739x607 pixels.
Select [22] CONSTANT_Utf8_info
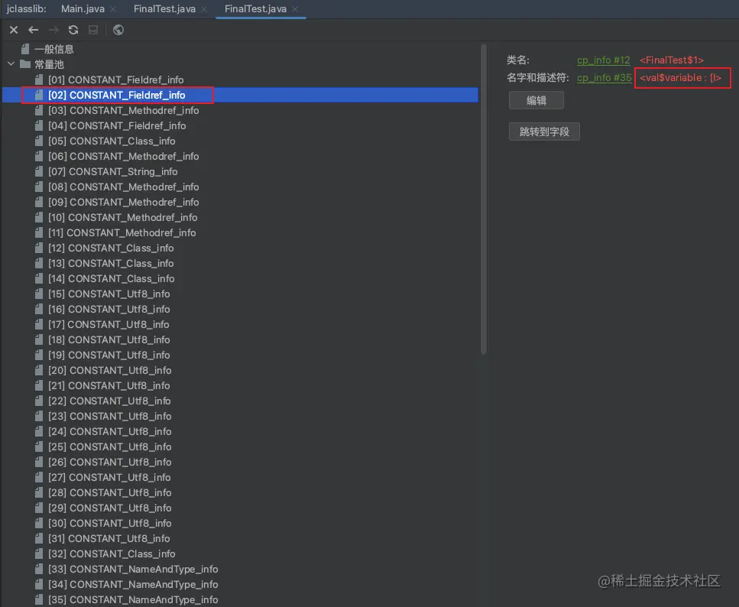pos(109,401)
